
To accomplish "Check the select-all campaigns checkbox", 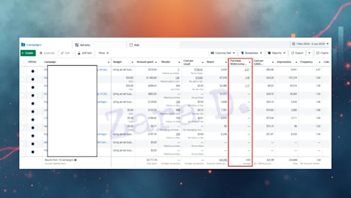I will (22, 62).
